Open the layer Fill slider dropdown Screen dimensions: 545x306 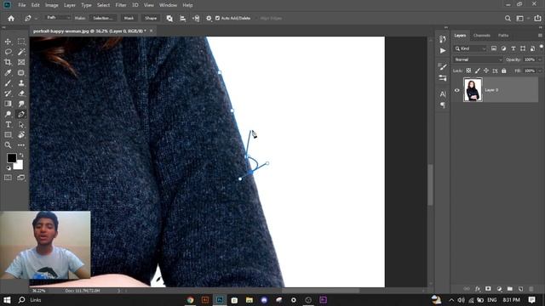[x=540, y=71]
